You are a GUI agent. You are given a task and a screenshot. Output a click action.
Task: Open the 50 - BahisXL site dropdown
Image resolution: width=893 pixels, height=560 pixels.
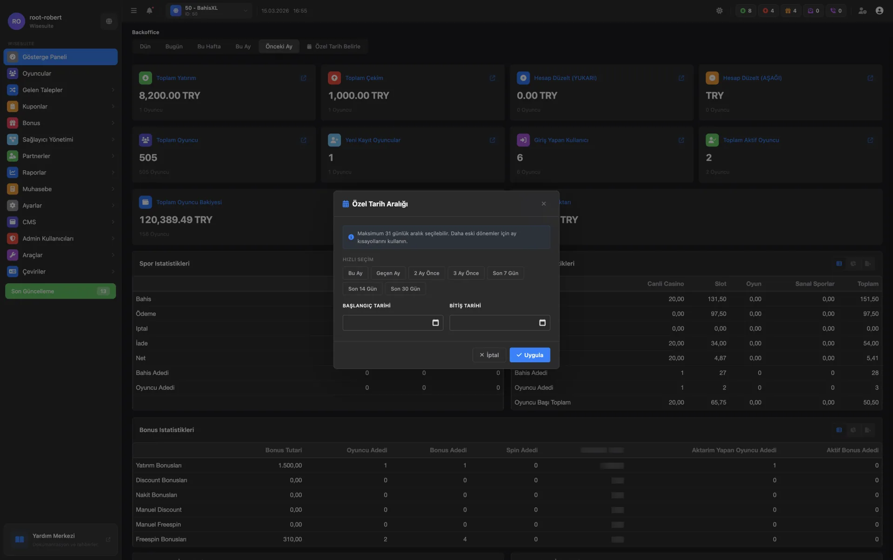click(209, 10)
